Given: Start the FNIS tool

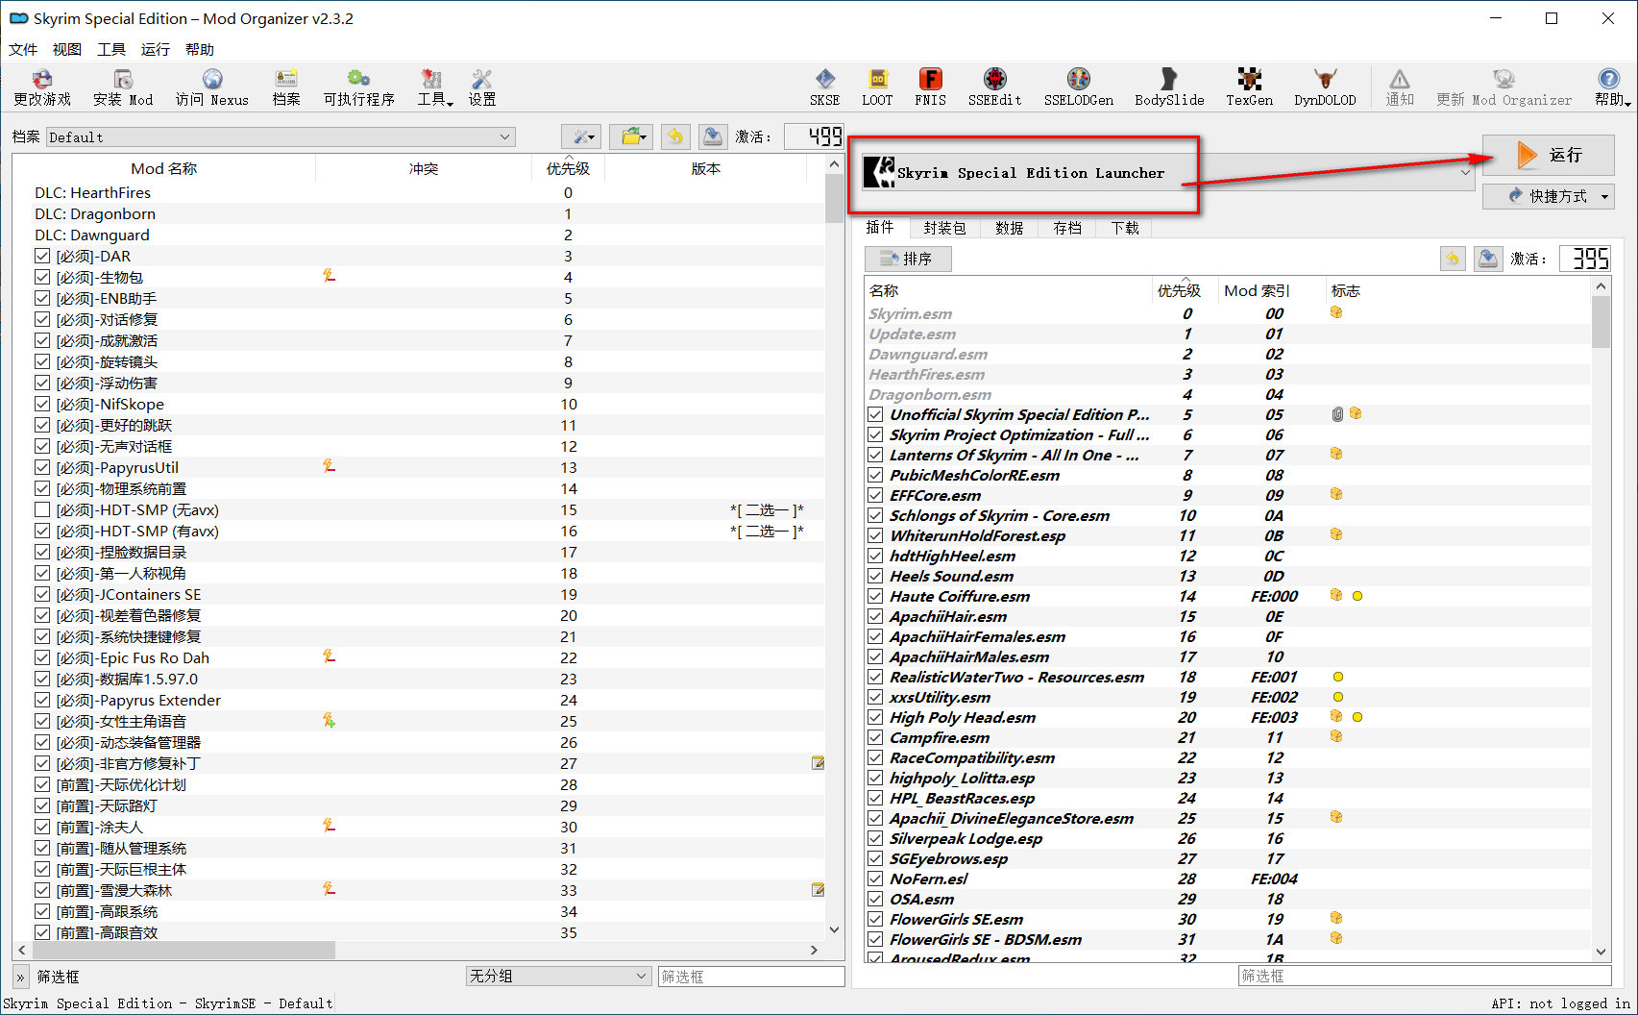Looking at the screenshot, I should pos(930,86).
